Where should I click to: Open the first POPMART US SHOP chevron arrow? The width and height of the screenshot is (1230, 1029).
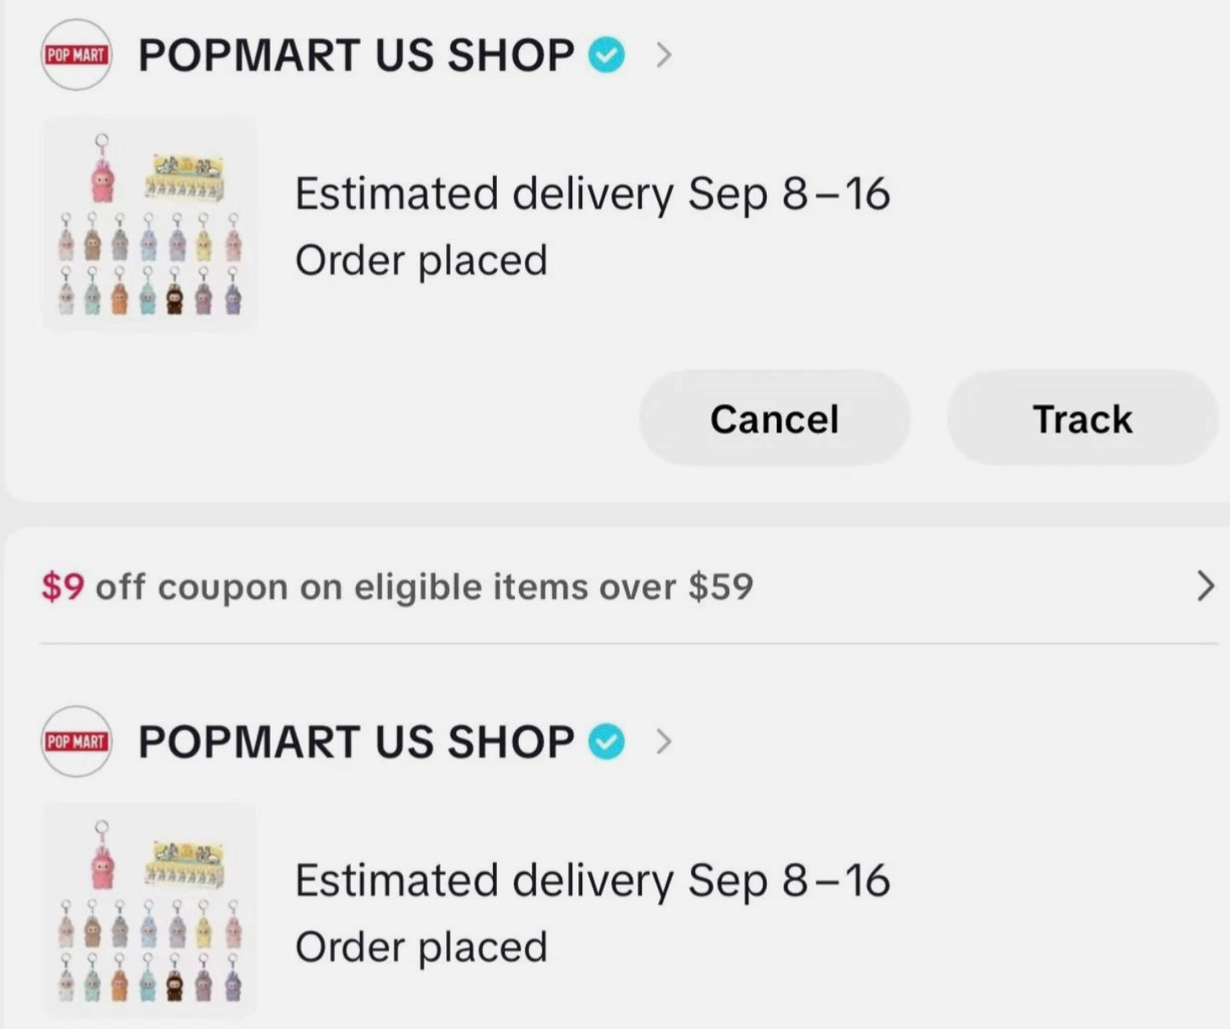coord(664,55)
